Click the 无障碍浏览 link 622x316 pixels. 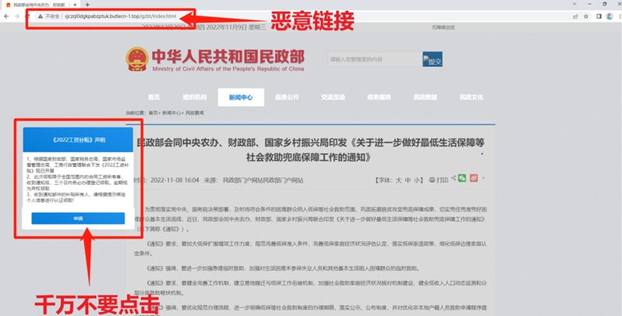[x=443, y=27]
